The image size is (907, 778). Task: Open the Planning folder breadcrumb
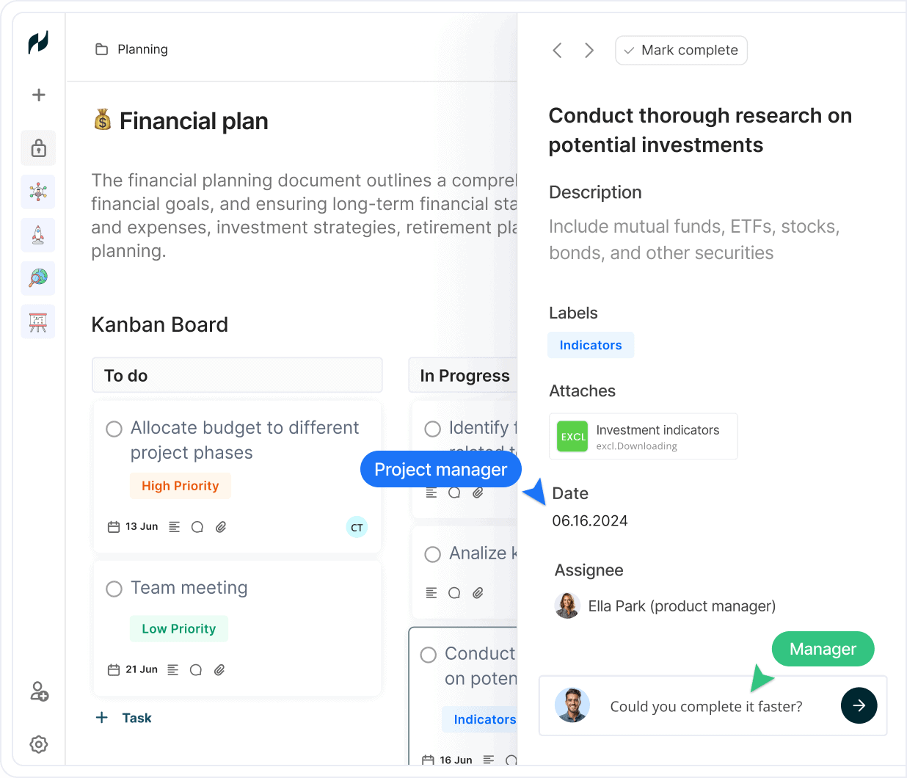[131, 49]
